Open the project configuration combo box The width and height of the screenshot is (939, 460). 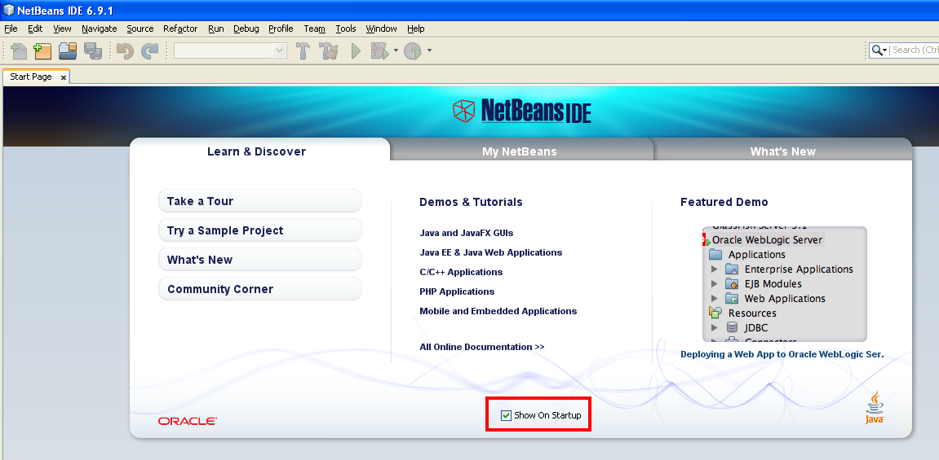click(x=230, y=50)
